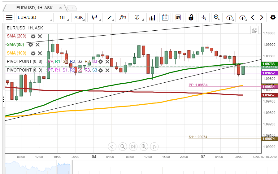This screenshot has height=174, width=278.
Task: Open the calendar date picker icon
Action: [x=165, y=18]
